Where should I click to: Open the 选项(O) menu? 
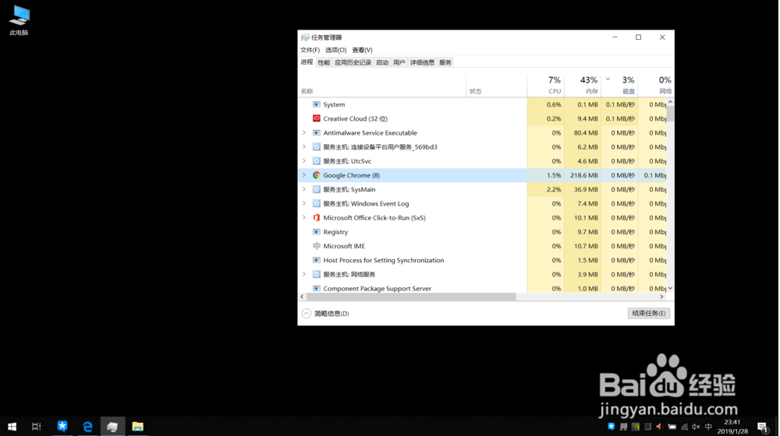tap(335, 50)
